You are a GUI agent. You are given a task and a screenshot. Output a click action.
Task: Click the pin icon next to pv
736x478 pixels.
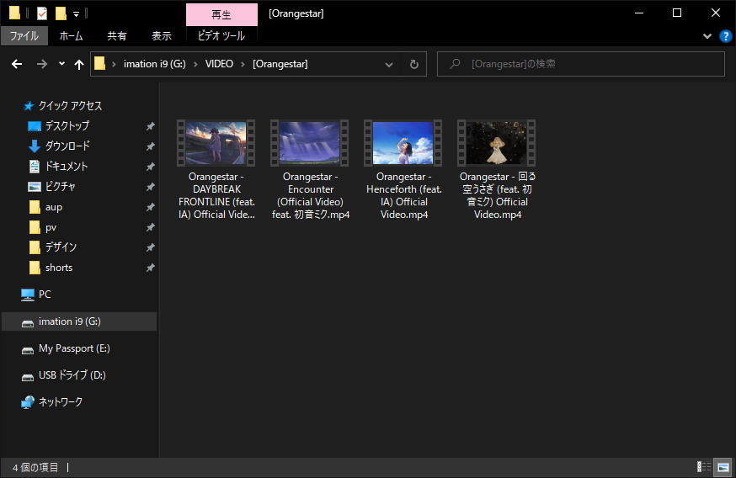[150, 227]
